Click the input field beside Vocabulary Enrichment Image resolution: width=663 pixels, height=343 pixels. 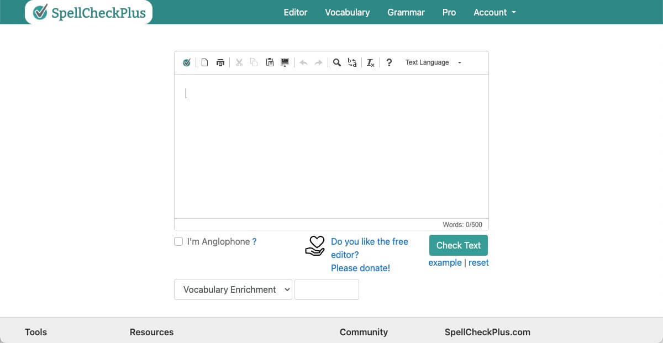coord(327,289)
